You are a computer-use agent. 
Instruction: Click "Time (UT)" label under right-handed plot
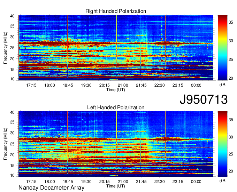[116, 90]
